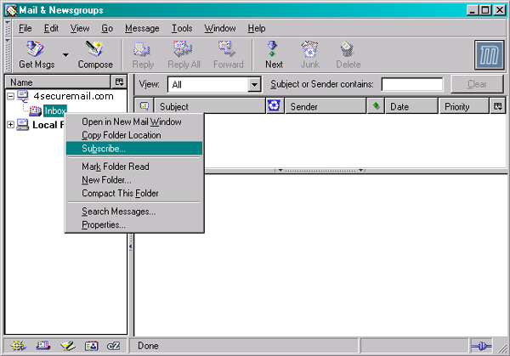This screenshot has height=356, width=510.
Task: Click the Netscape throbber logo
Action: [489, 54]
